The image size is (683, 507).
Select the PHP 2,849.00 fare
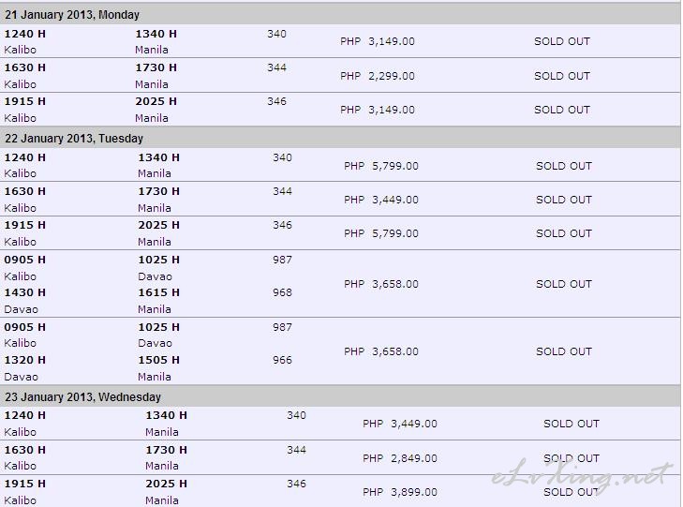(400, 458)
